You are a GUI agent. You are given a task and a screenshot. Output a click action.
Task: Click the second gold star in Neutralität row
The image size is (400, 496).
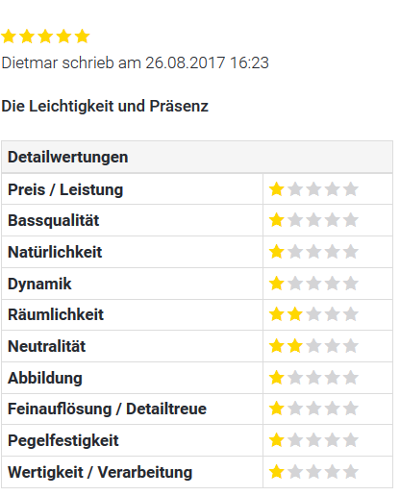(x=295, y=346)
